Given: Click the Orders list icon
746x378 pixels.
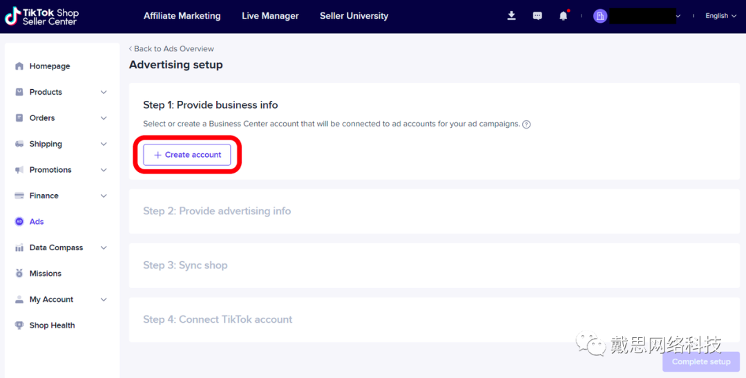Looking at the screenshot, I should 19,117.
